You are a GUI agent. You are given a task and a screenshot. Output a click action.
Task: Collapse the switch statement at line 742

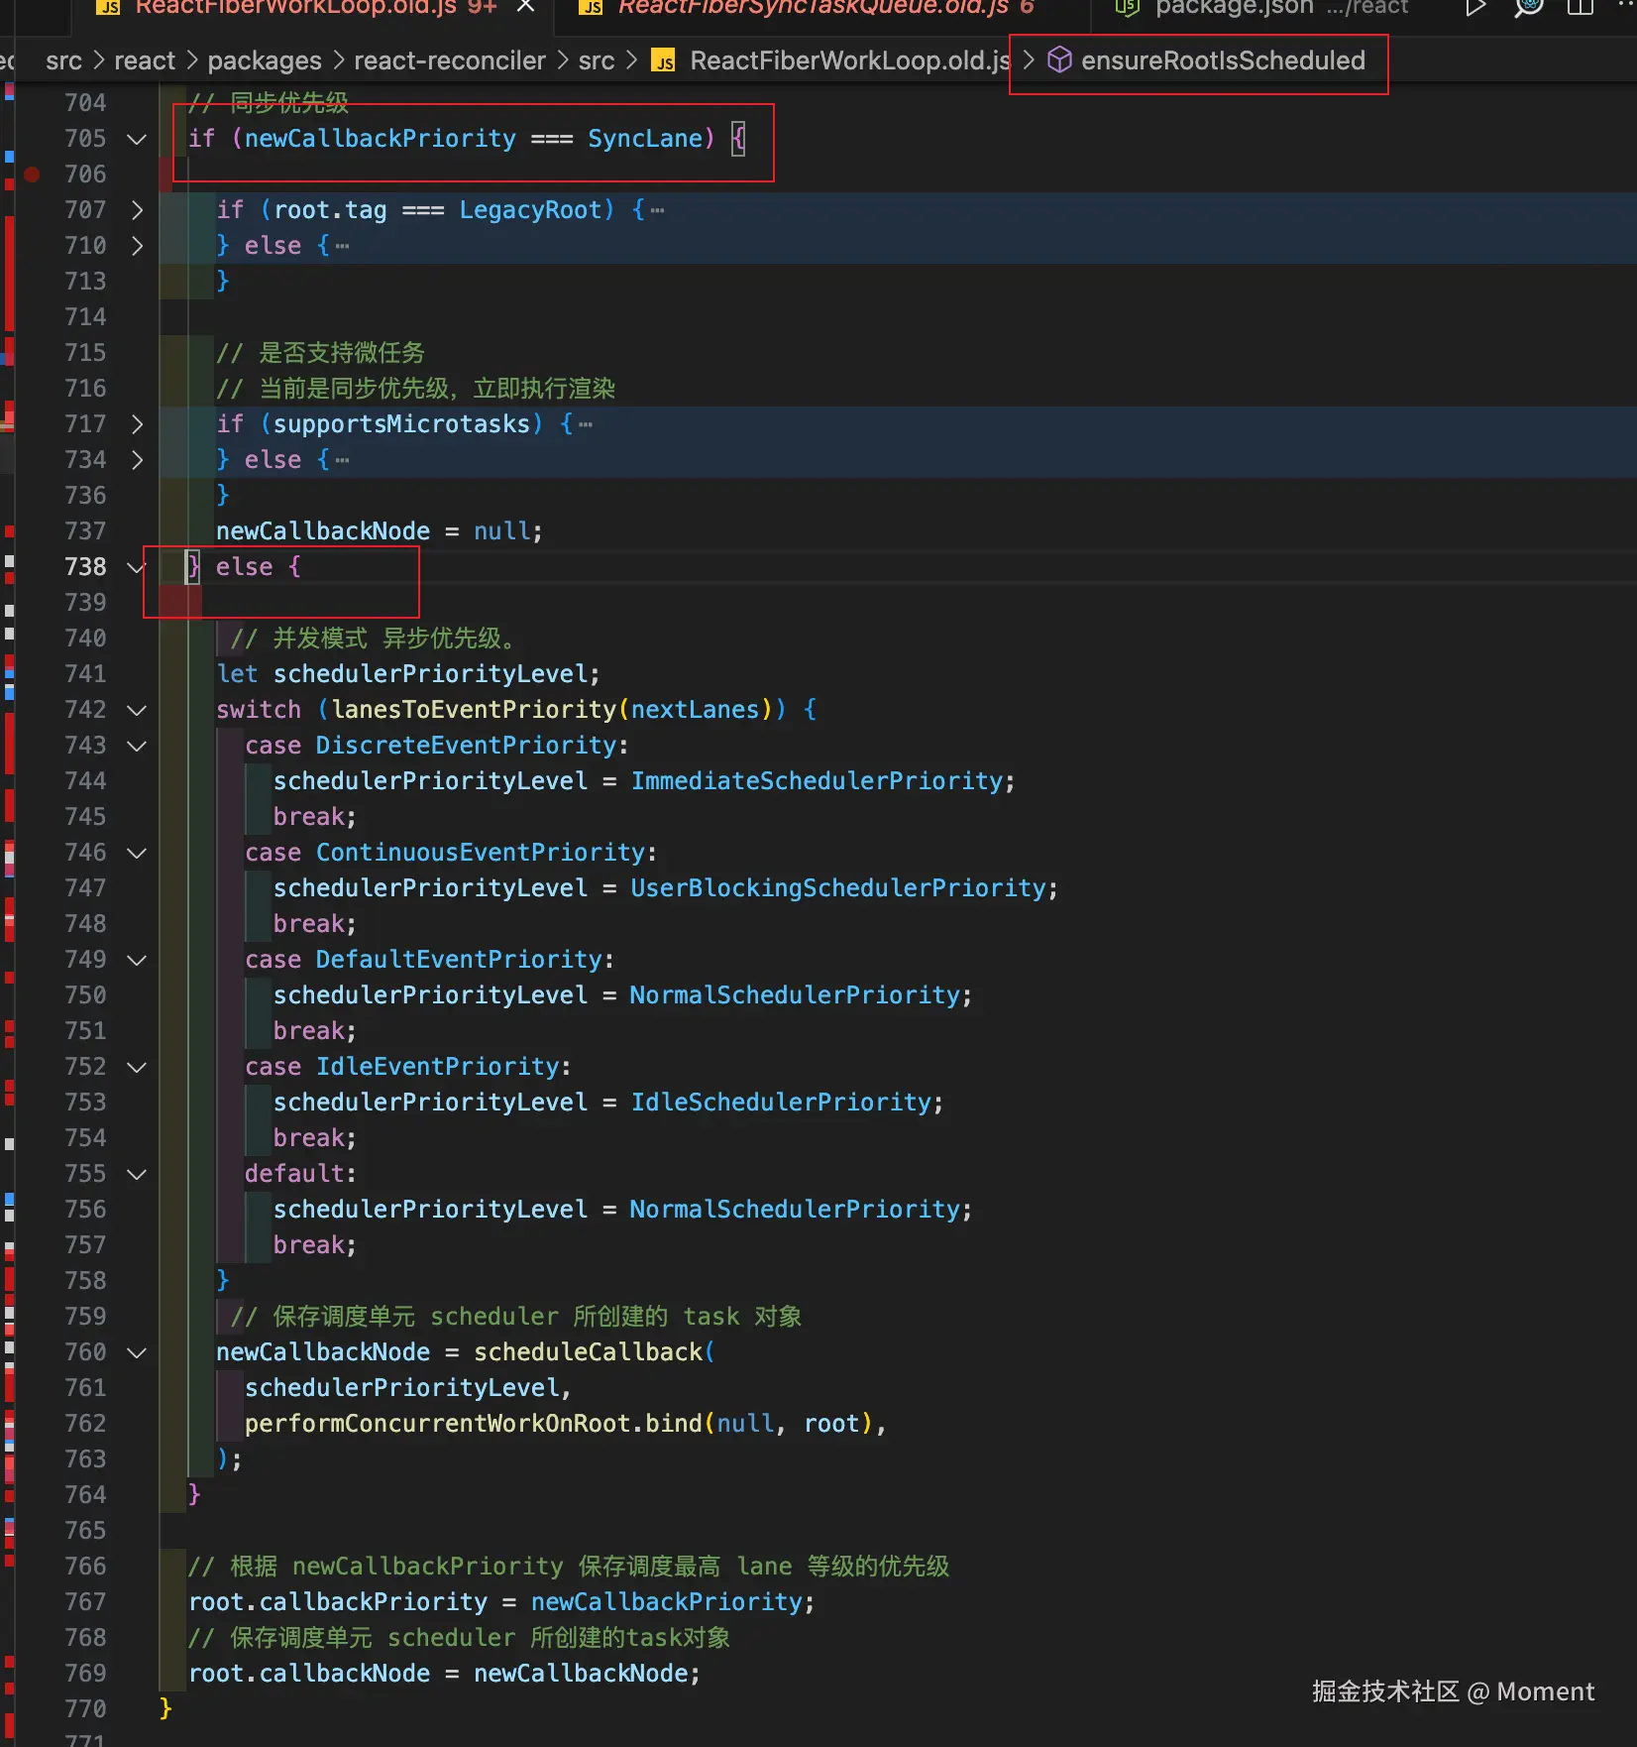[x=137, y=710]
